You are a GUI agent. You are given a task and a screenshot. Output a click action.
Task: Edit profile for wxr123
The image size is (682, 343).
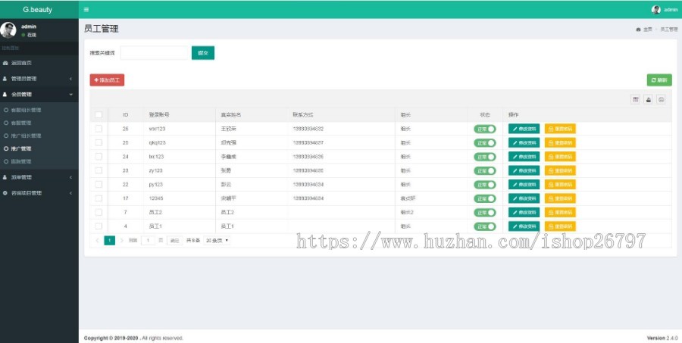pyautogui.click(x=524, y=129)
